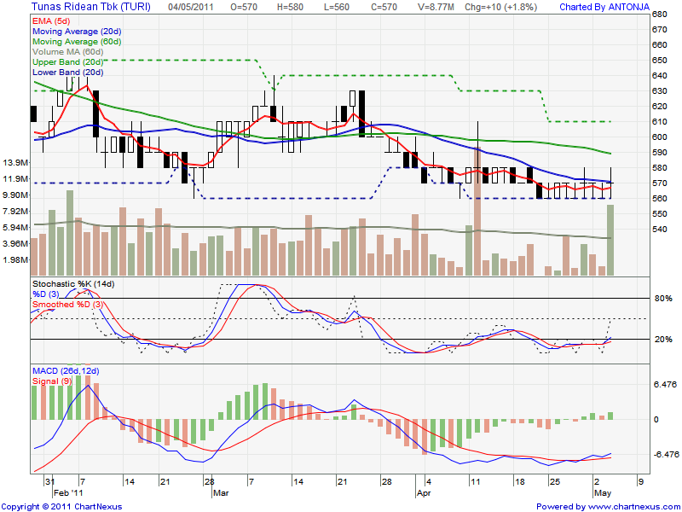
Task: Select the Lower Band (20d) legend entry
Action: pos(68,73)
